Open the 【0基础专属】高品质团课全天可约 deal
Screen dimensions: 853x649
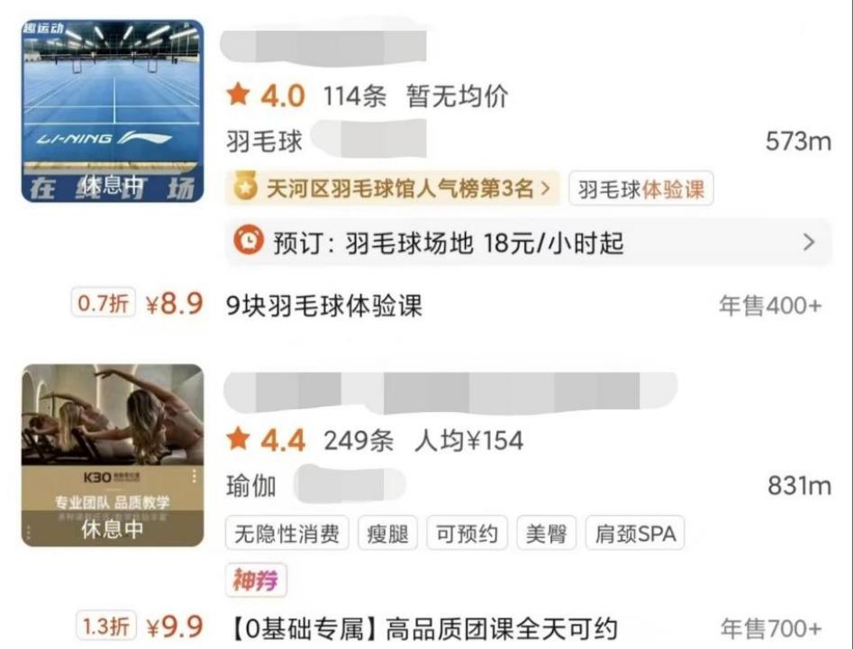(x=423, y=629)
